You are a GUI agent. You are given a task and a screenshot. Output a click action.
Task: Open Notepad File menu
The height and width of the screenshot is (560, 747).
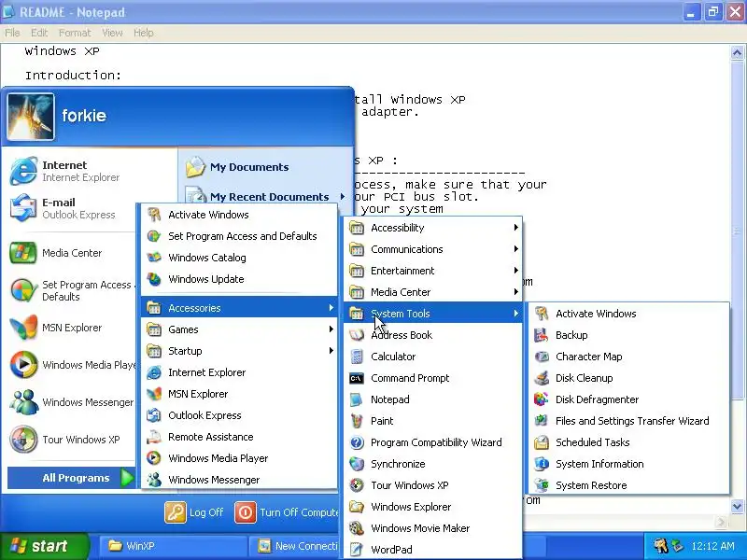click(12, 33)
